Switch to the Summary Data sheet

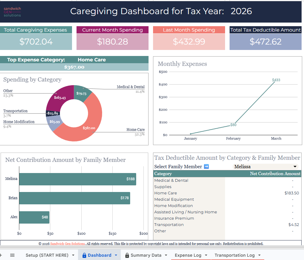[x=146, y=255]
